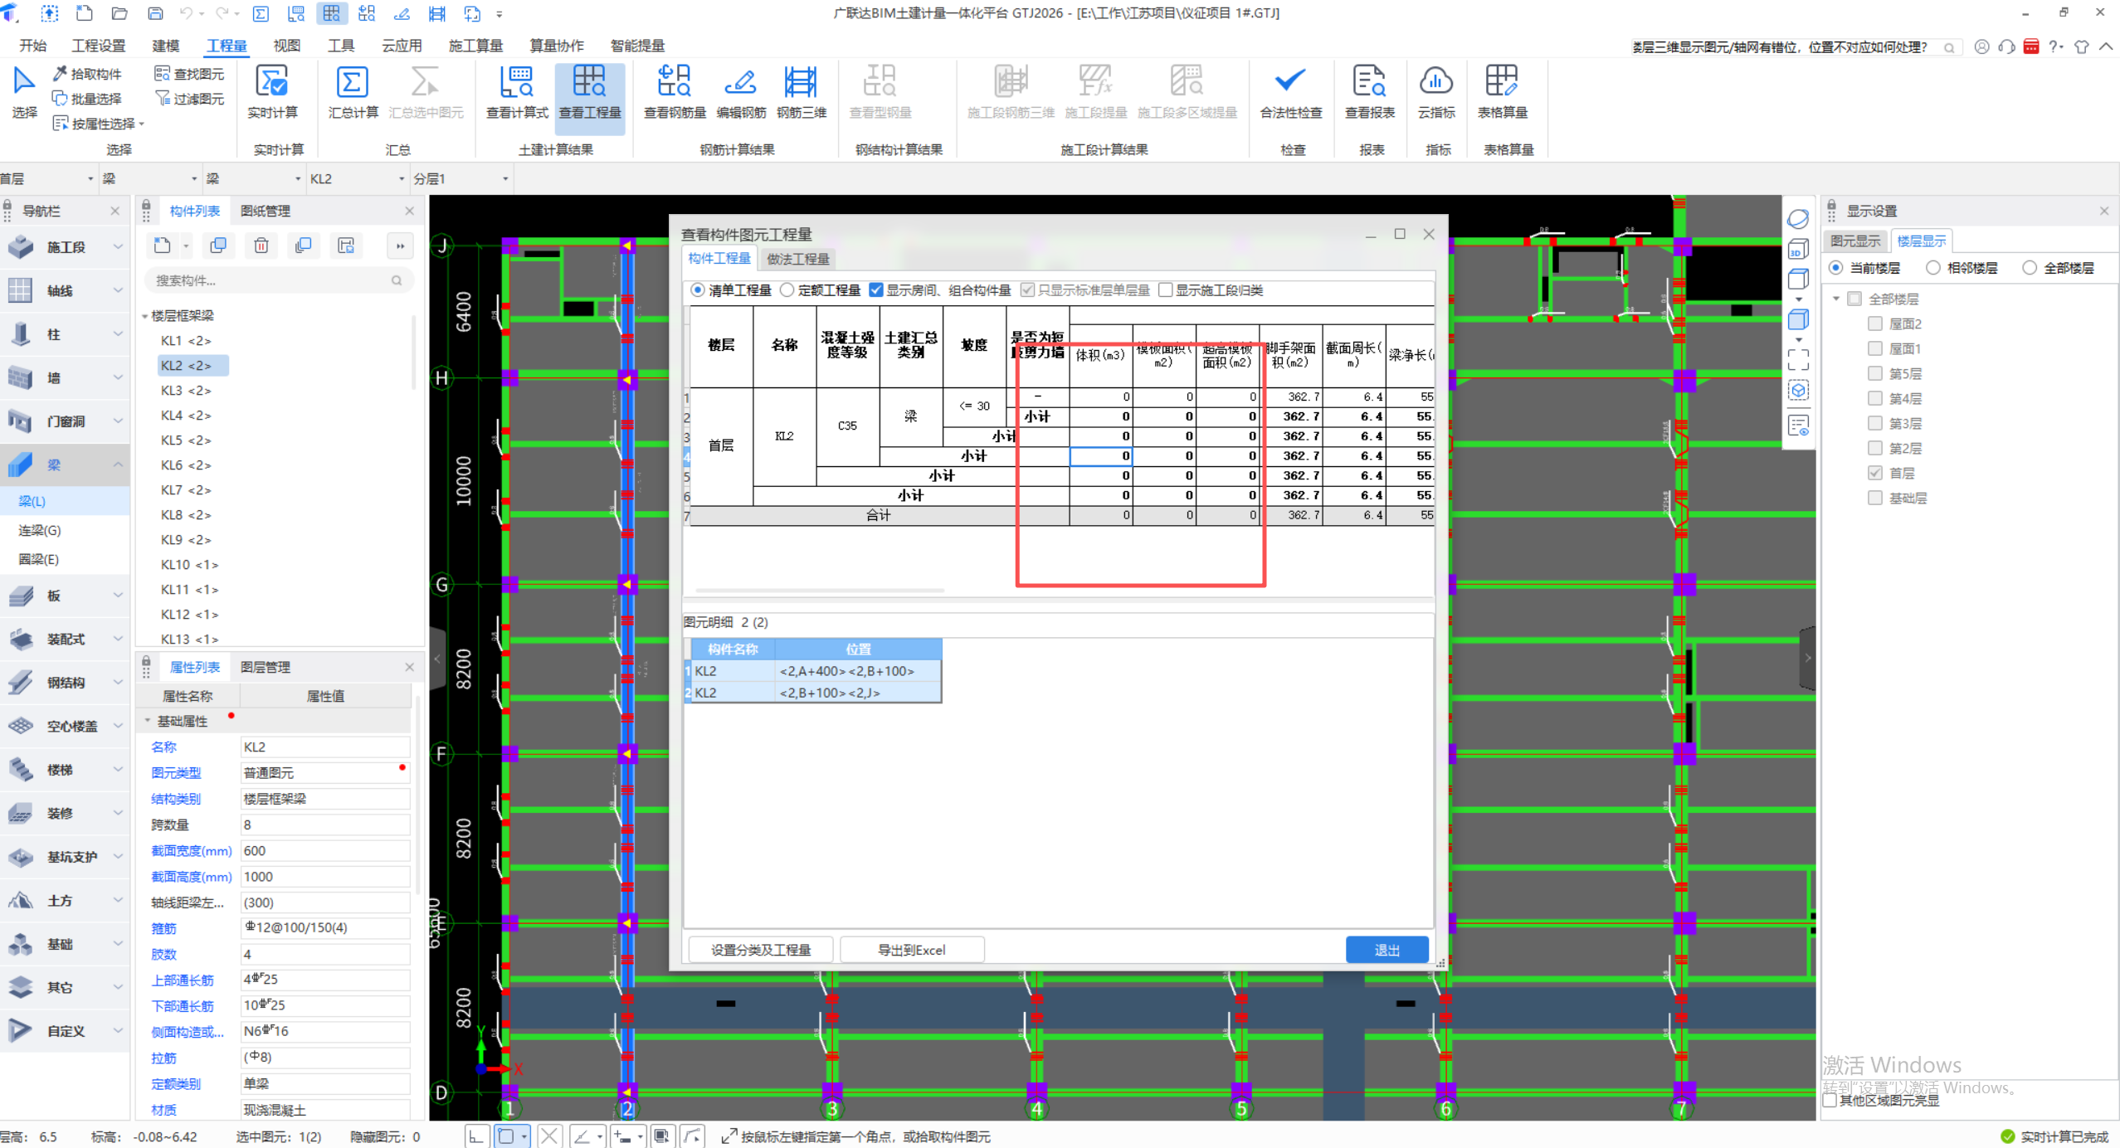Click delete trash icon in 构件列表
The width and height of the screenshot is (2120, 1148).
[x=261, y=246]
